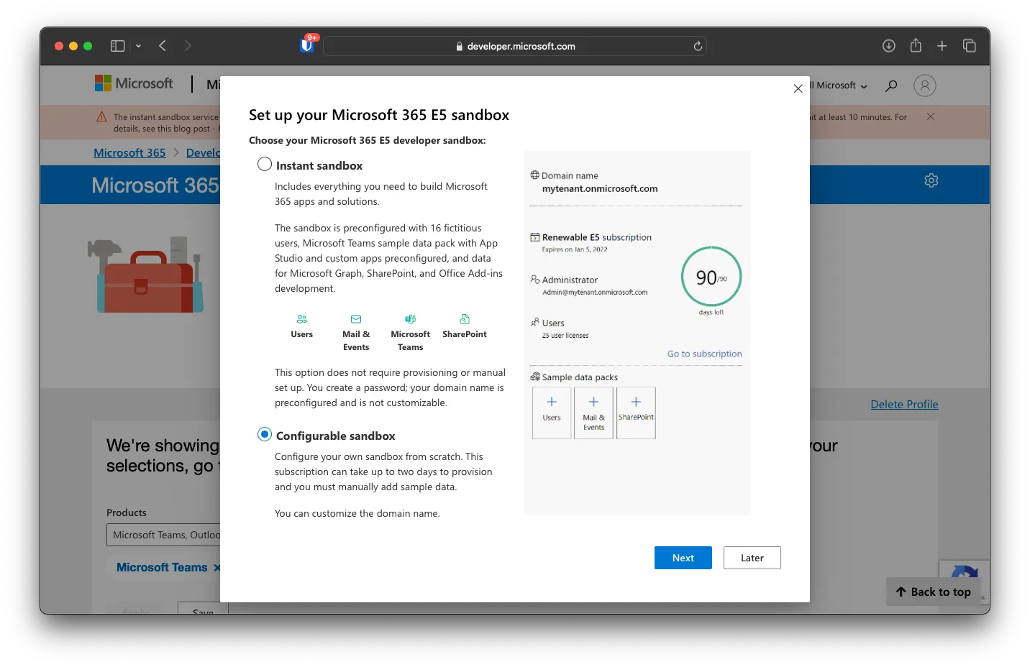Screen dimensions: 1030x667
Task: Click the Delete Profile link
Action: [904, 404]
